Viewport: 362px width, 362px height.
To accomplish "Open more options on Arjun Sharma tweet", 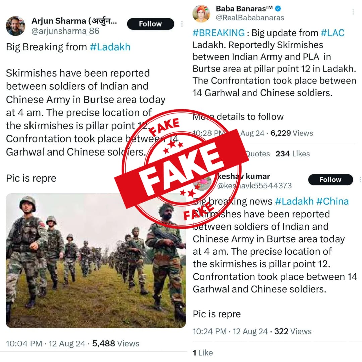I will 182,24.
